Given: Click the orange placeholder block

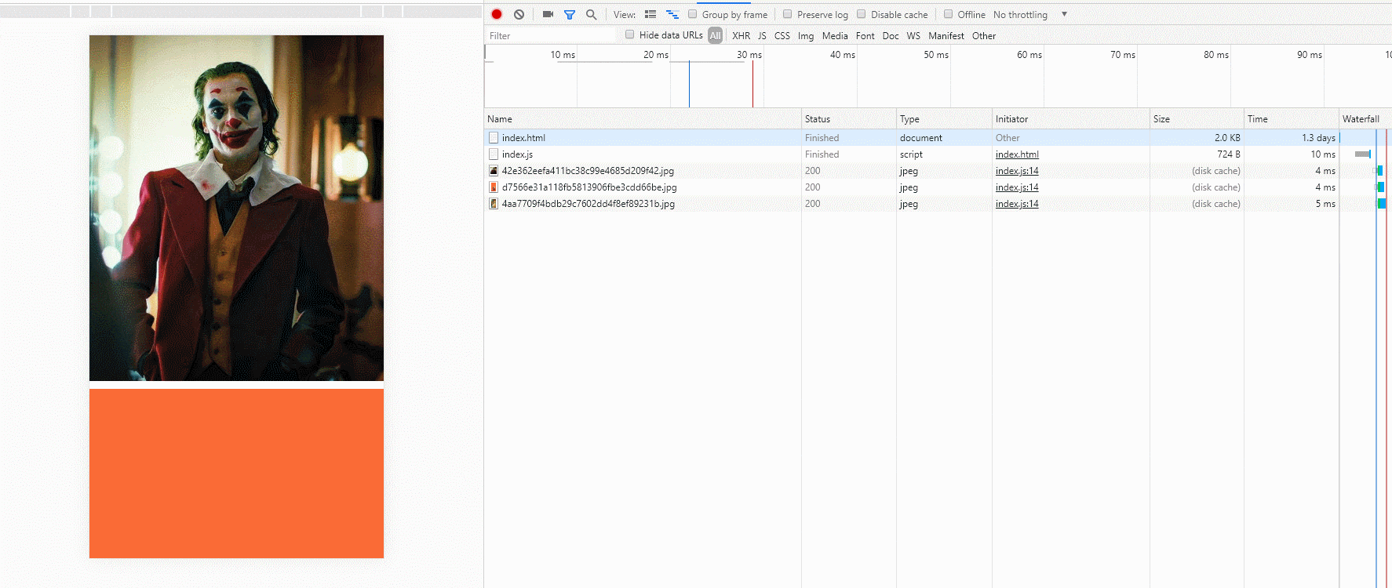Looking at the screenshot, I should pyautogui.click(x=236, y=474).
